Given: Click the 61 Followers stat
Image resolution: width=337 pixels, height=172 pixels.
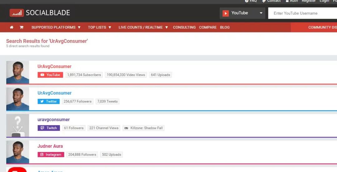Looking at the screenshot, I should pyautogui.click(x=74, y=128).
